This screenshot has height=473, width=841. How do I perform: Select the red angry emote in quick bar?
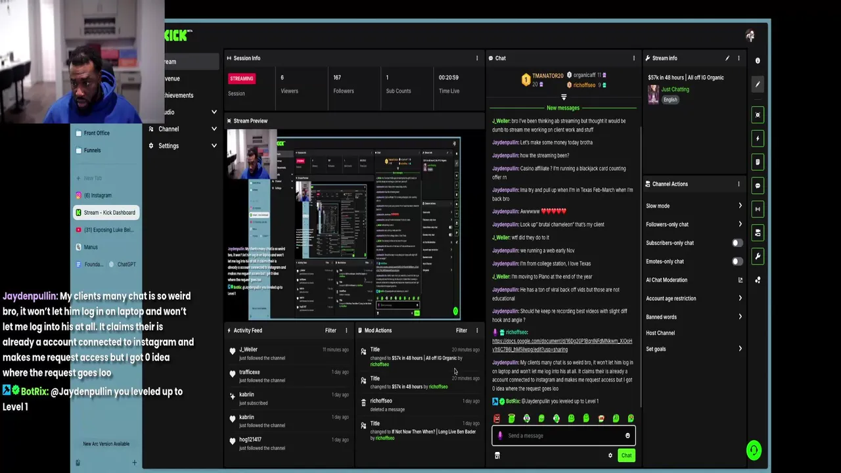(497, 418)
